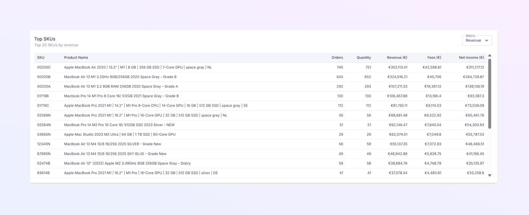The height and width of the screenshot is (215, 529).
Task: Click Apple MacBook Pro 2021 14.2" SE product
Action: click(156, 106)
